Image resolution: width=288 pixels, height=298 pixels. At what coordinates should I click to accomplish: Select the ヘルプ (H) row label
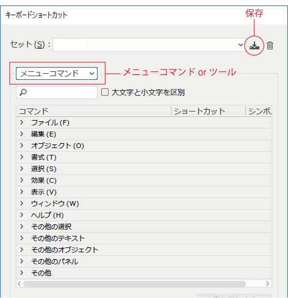click(x=48, y=215)
